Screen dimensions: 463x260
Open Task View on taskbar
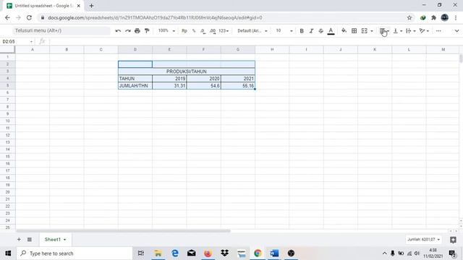pos(141,253)
